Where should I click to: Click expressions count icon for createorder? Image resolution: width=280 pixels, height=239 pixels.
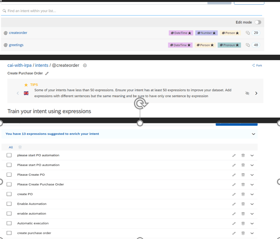click(248, 33)
